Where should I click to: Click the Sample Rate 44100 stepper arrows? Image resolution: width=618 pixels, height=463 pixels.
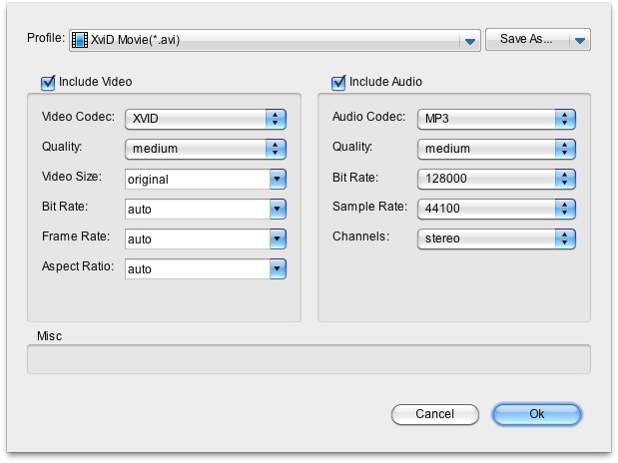(x=565, y=209)
